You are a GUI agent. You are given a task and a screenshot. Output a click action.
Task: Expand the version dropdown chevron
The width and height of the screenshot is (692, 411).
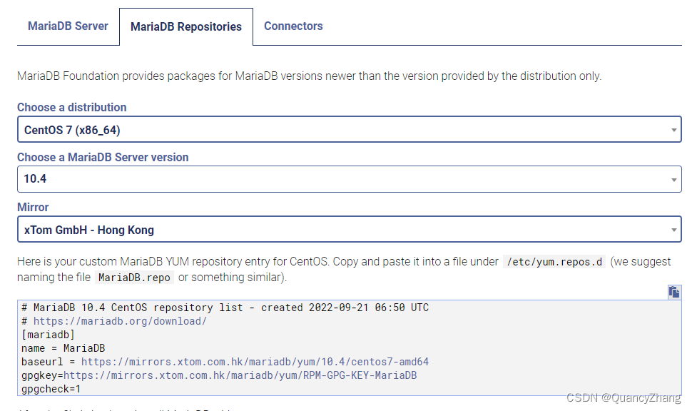[673, 179]
